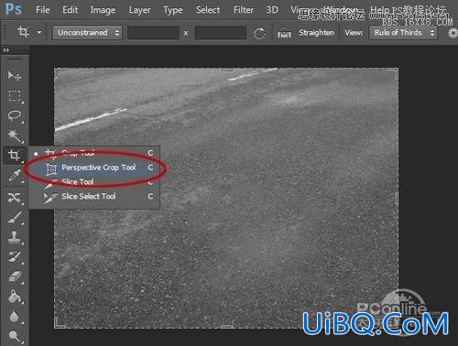This screenshot has height=346, width=458.
Task: Click the Straighten button label
Action: click(x=316, y=33)
